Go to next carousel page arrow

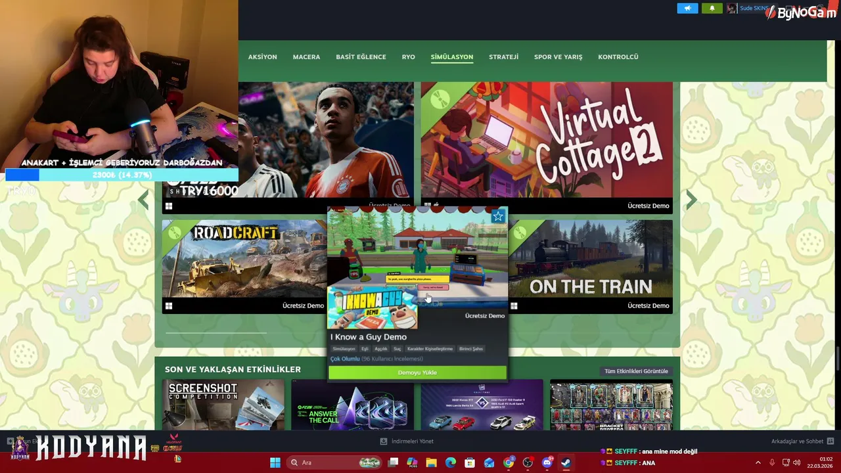tap(691, 200)
